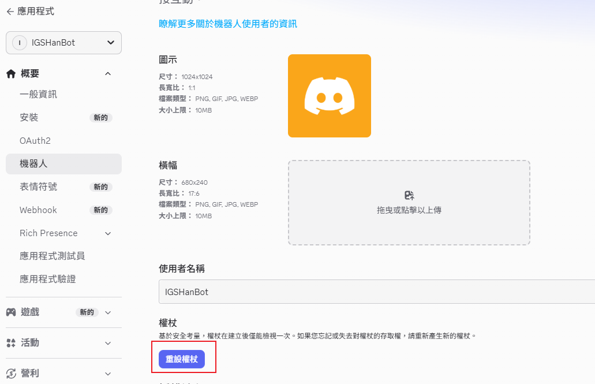Image resolution: width=595 pixels, height=384 pixels.
Task: Focus the 使用者名稱 input field
Action: pos(377,292)
